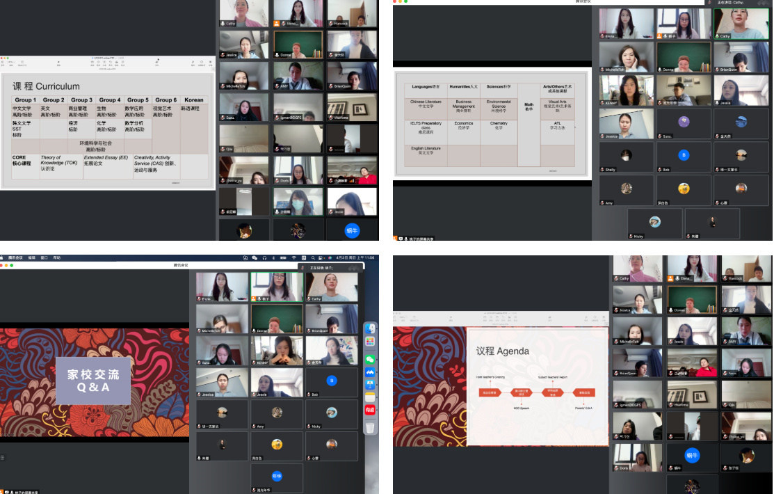Click Donna's microphone icon in Agenda meeting

click(671, 310)
